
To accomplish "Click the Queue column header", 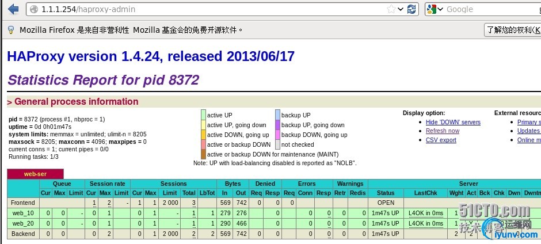I will point(62,184).
